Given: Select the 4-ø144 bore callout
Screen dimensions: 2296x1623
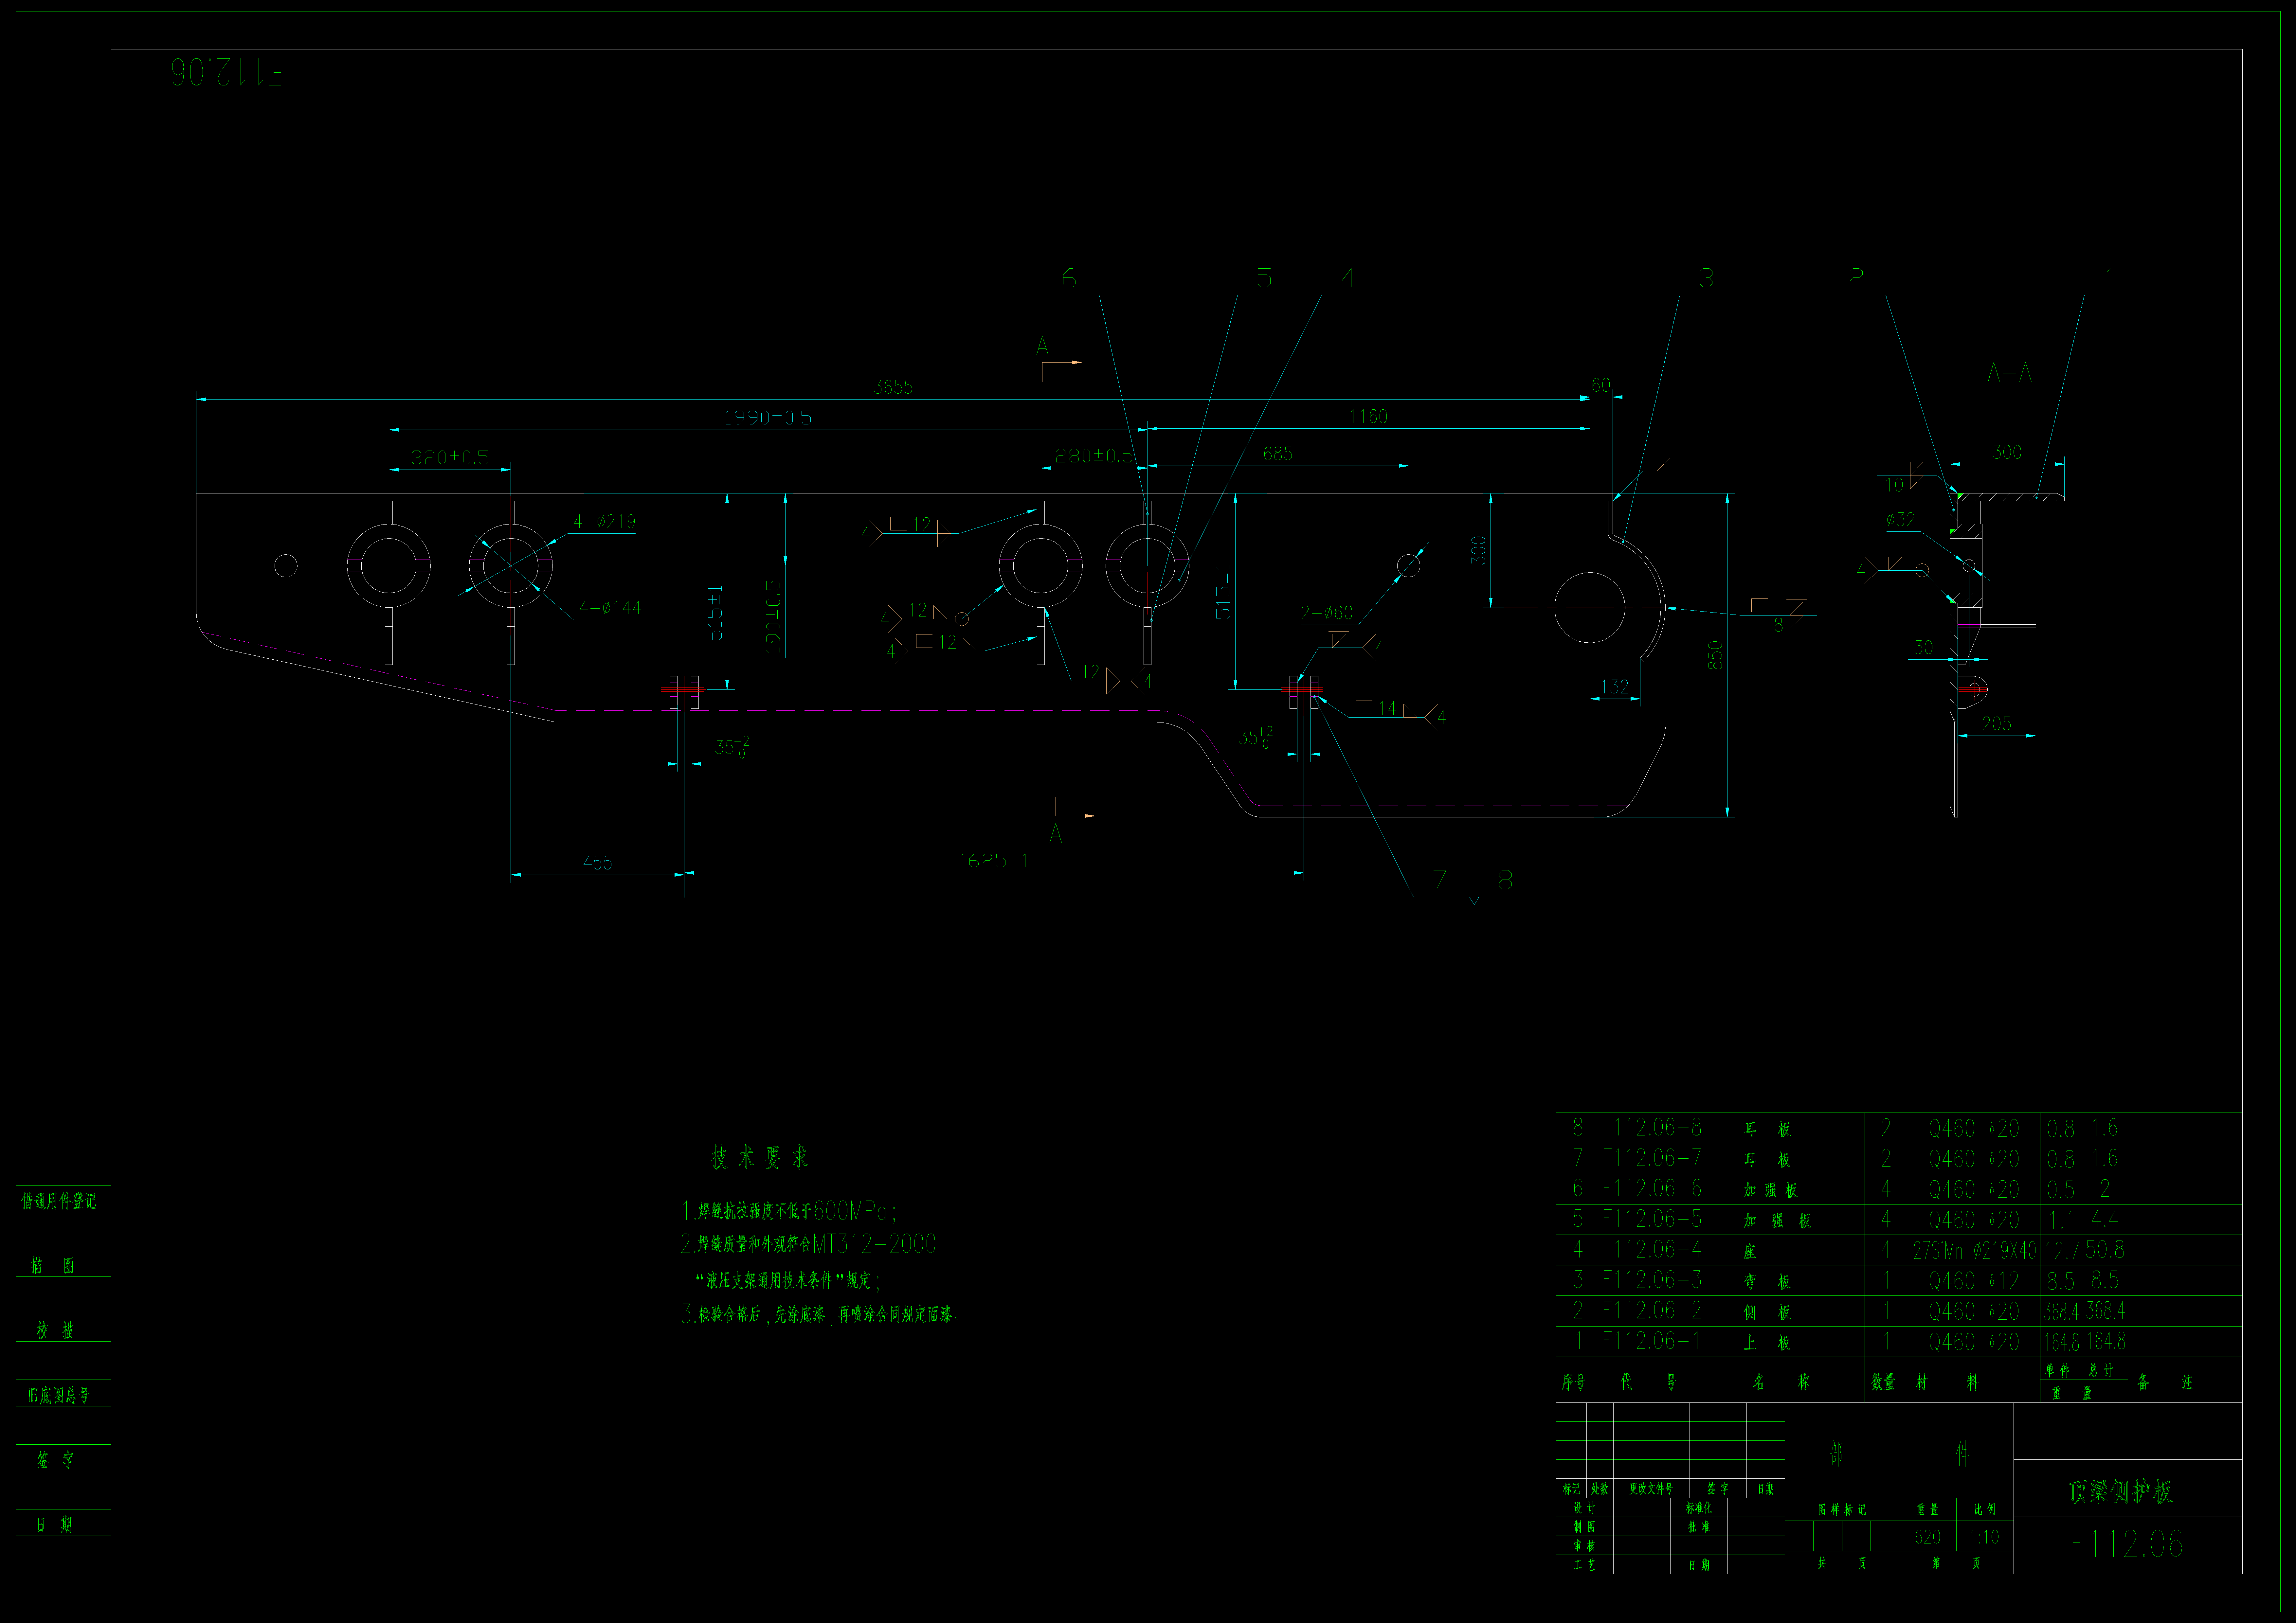Looking at the screenshot, I should [x=610, y=608].
